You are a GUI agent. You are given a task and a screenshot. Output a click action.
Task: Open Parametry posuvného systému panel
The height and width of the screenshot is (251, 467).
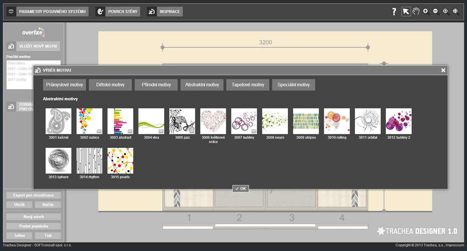tap(52, 11)
